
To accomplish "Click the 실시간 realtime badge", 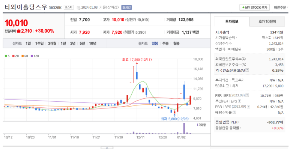I will pos(126,8).
